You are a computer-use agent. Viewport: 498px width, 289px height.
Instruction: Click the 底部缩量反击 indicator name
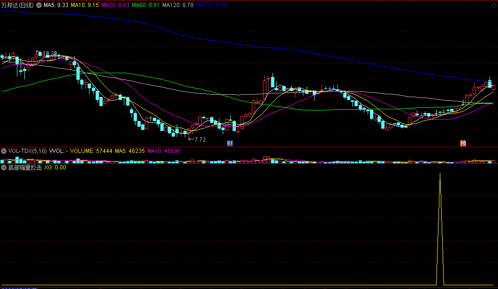(x=25, y=167)
